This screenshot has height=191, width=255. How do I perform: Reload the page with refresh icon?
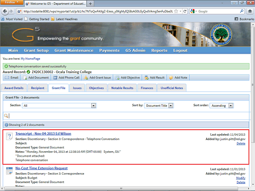[x=185, y=11]
